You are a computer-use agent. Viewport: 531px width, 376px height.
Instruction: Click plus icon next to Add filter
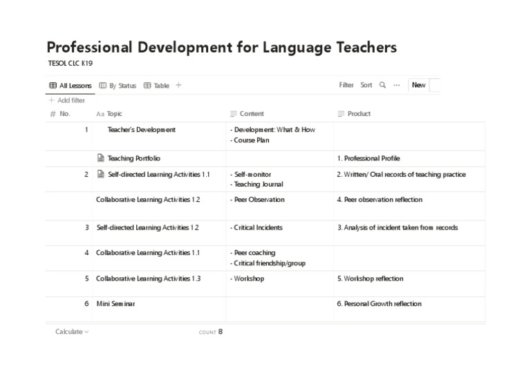click(51, 100)
